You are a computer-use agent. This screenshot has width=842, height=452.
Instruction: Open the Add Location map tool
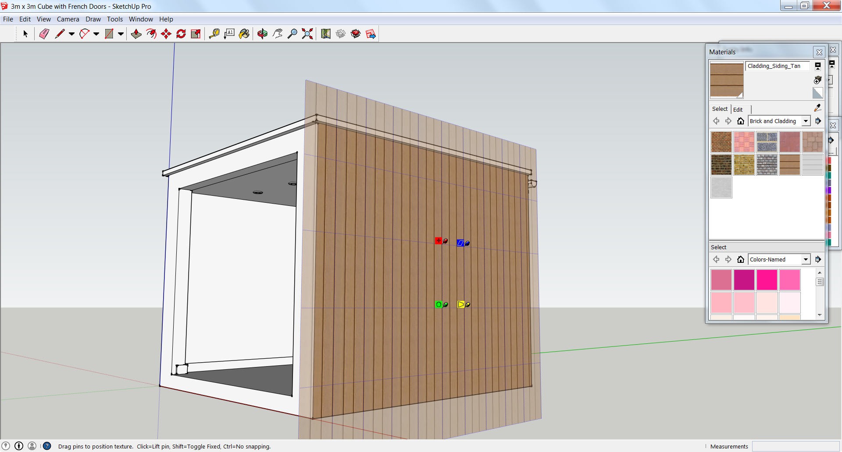[x=325, y=34]
